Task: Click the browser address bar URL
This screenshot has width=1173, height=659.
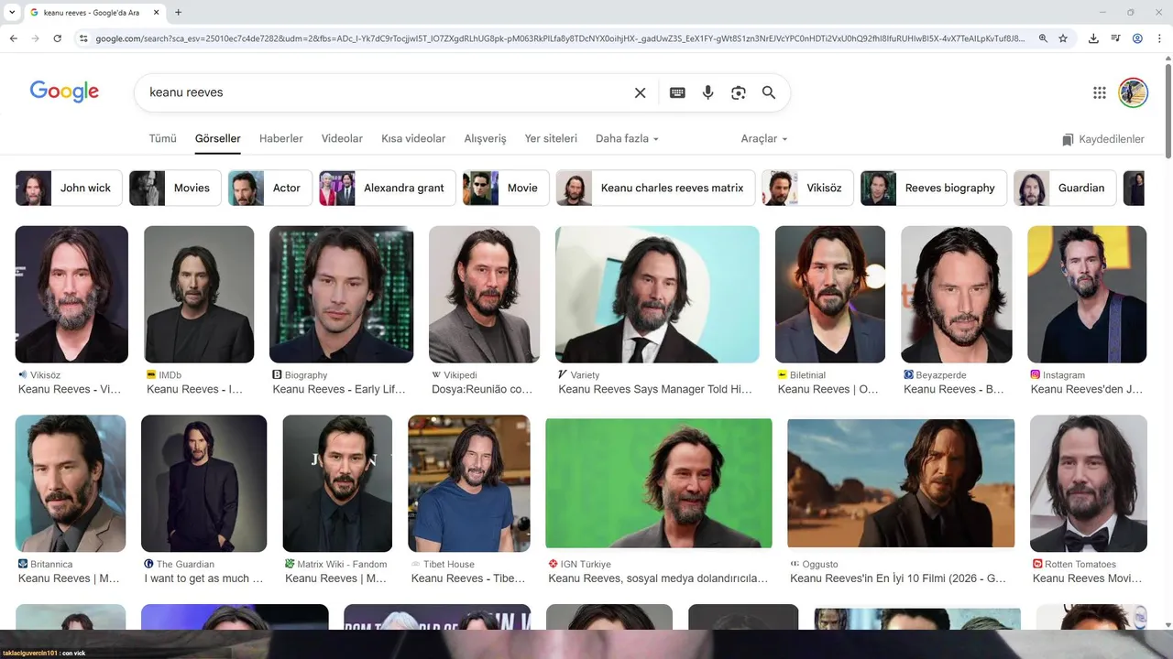Action: click(559, 38)
